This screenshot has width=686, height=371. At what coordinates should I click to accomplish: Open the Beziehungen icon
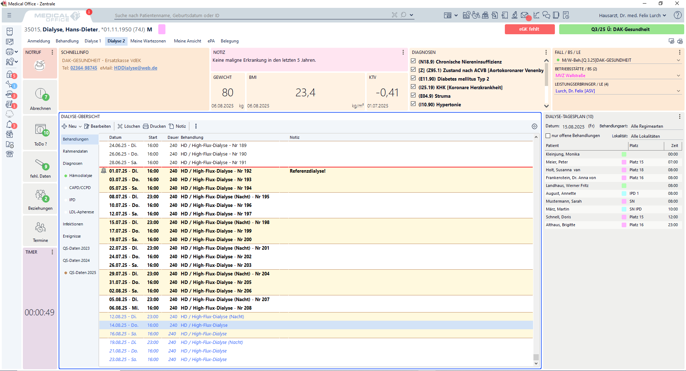(x=40, y=195)
